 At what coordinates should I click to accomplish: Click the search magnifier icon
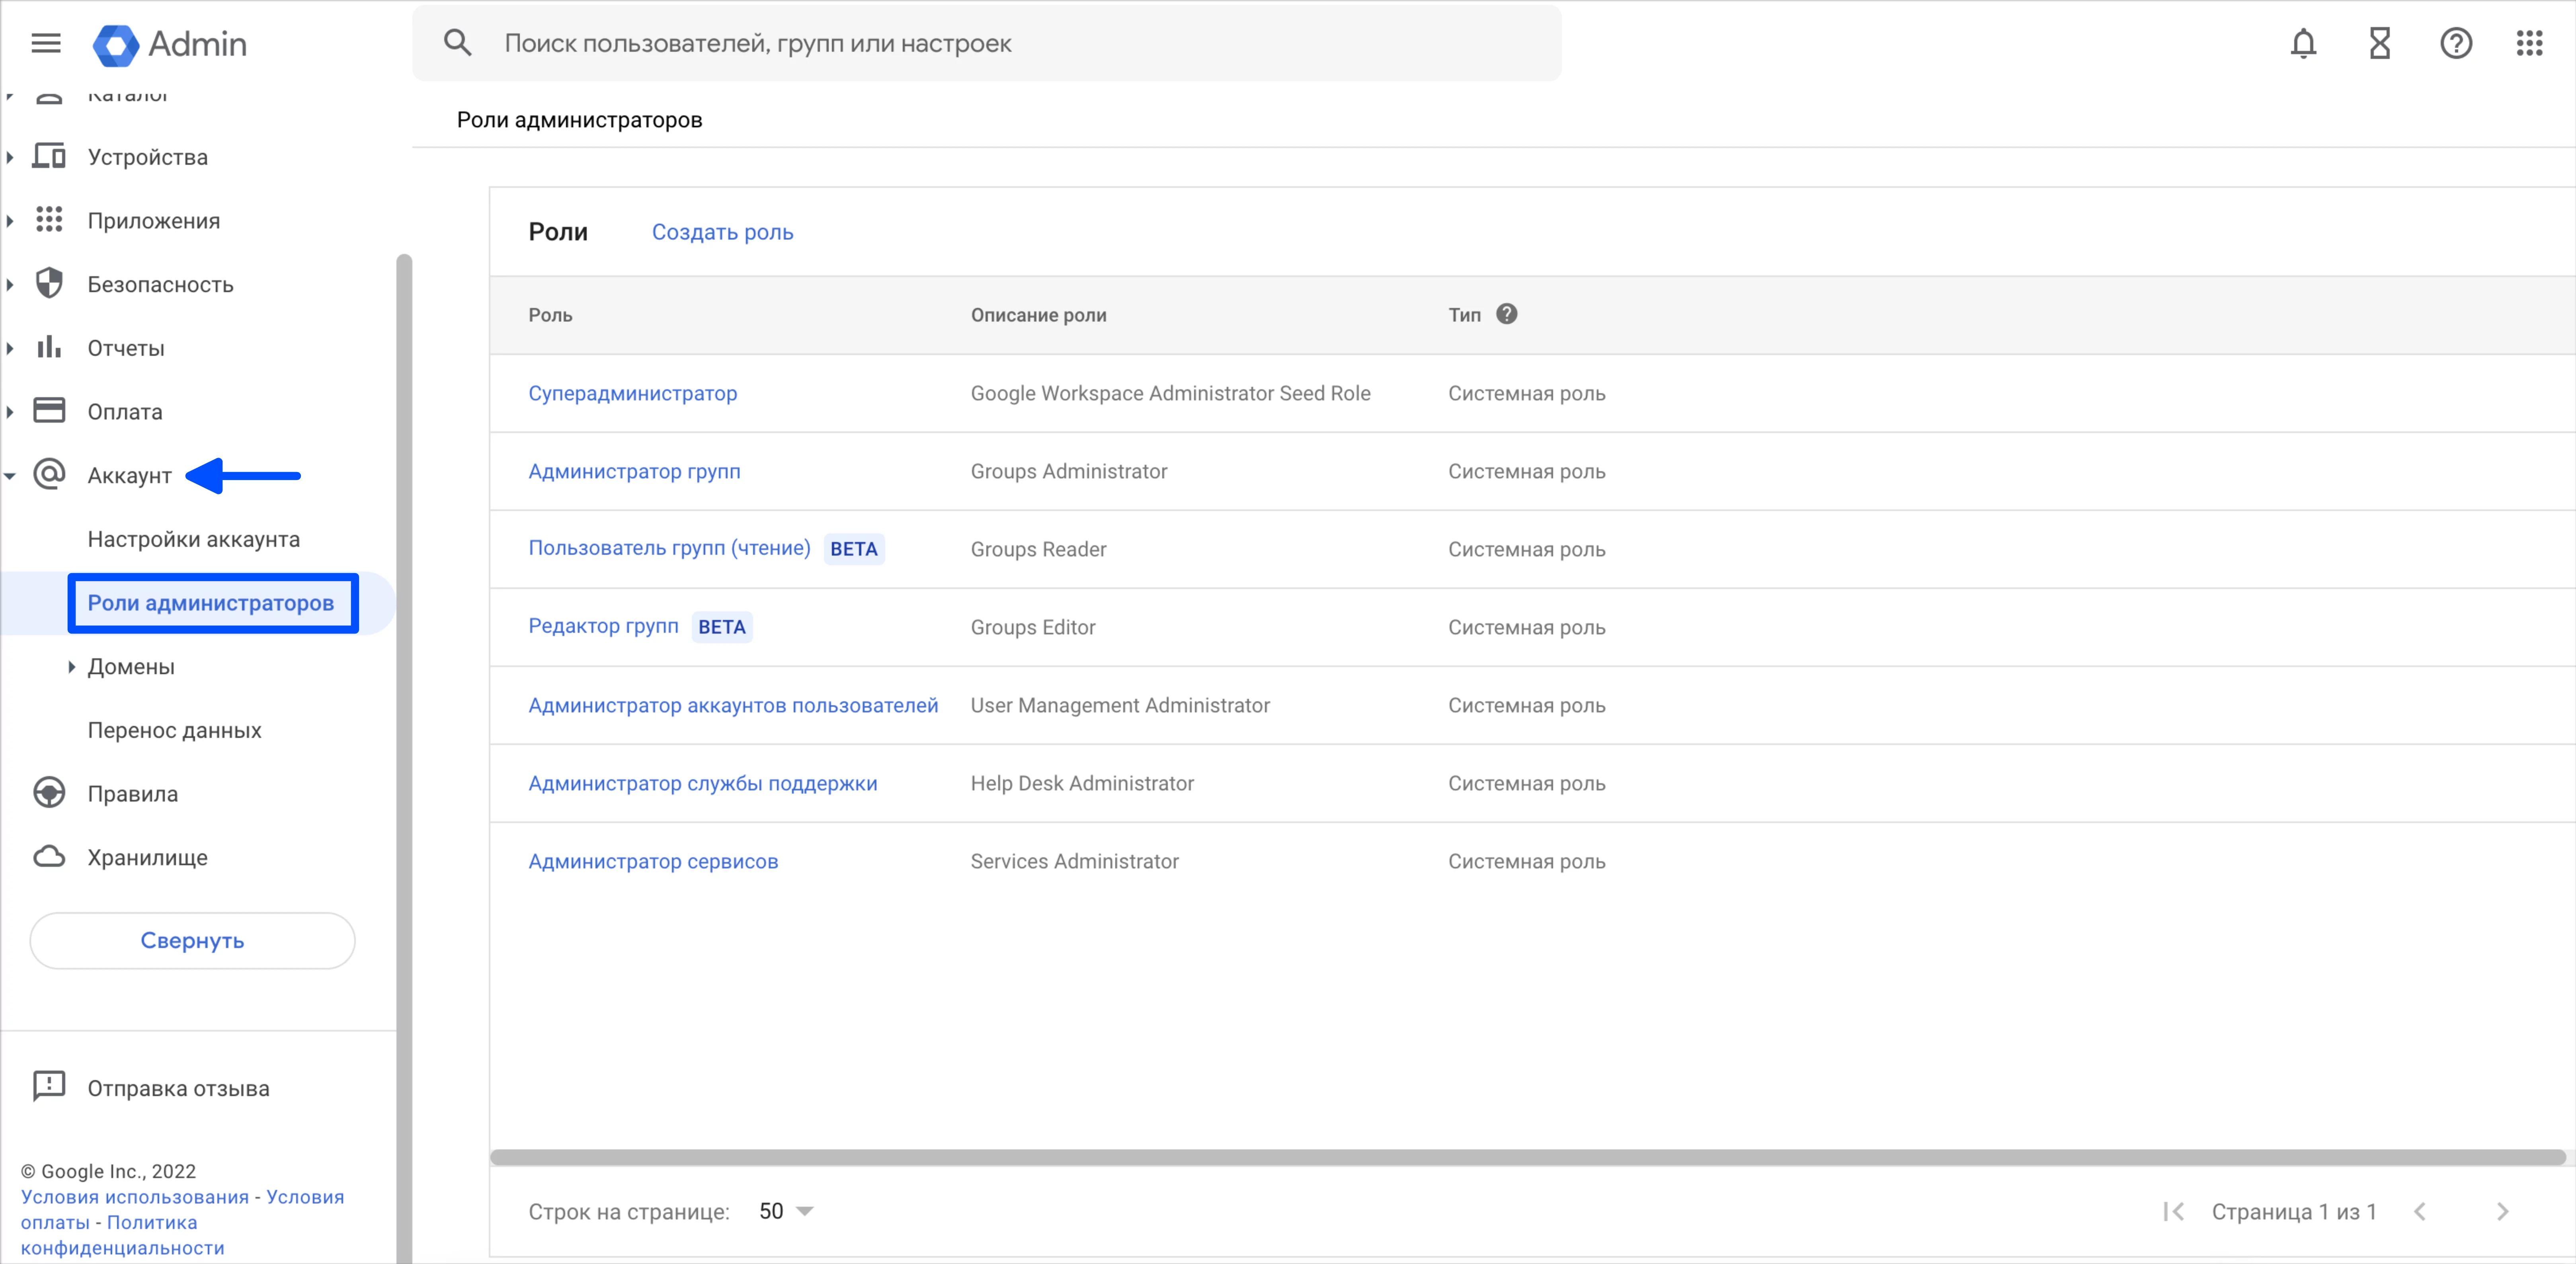[458, 43]
